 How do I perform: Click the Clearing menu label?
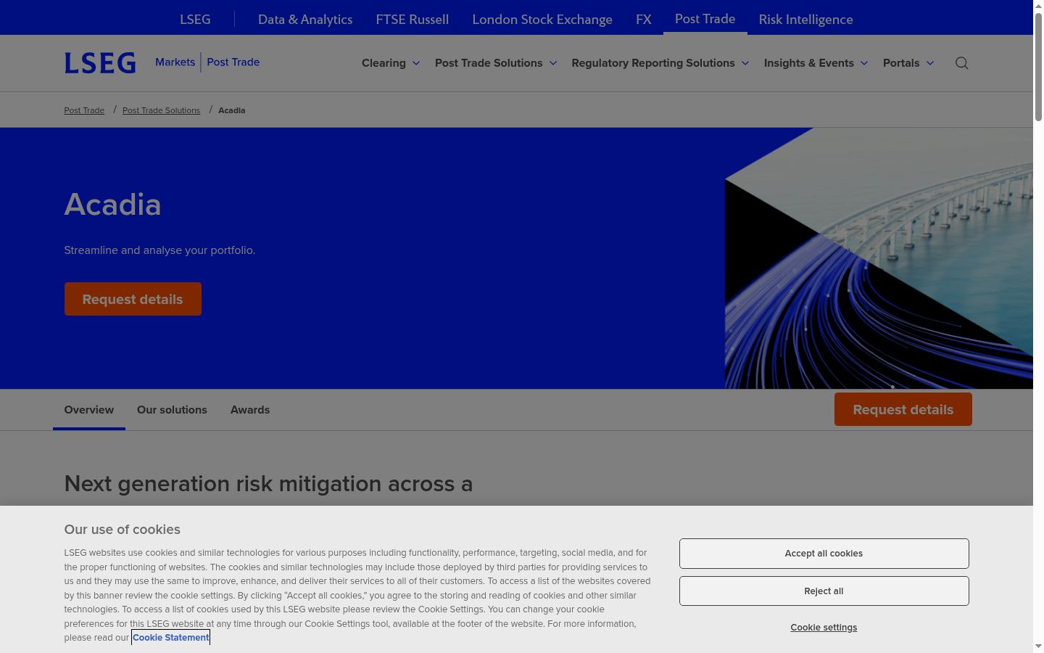pos(384,63)
